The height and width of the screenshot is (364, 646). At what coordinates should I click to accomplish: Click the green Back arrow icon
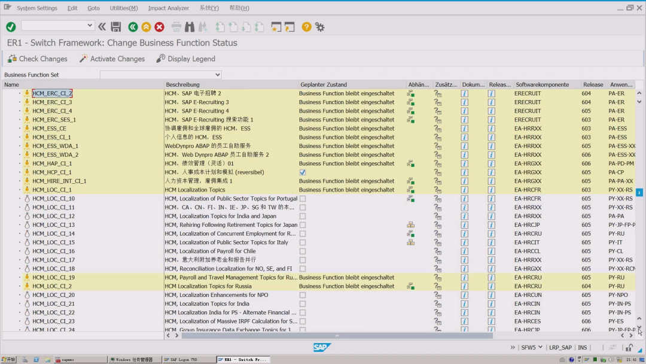[133, 27]
